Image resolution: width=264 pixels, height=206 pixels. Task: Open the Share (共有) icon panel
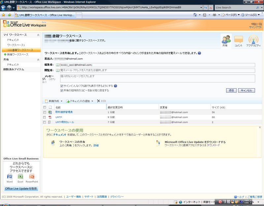click(x=226, y=41)
